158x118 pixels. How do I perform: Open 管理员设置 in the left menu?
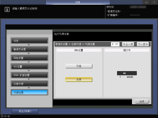tap(29, 49)
